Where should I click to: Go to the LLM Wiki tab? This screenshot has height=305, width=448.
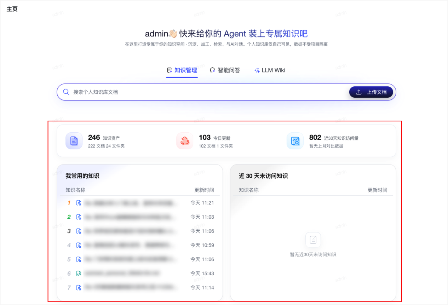click(270, 70)
